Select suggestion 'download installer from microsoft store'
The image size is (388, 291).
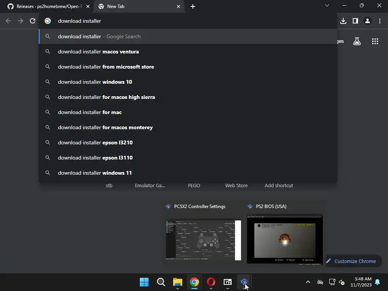[188, 67]
